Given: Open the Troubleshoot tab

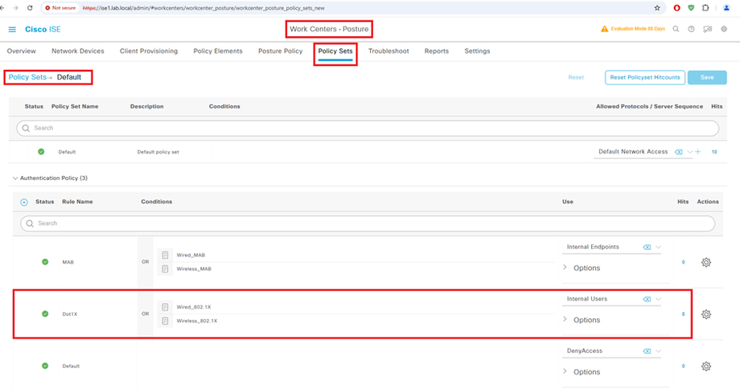Looking at the screenshot, I should tap(388, 51).
